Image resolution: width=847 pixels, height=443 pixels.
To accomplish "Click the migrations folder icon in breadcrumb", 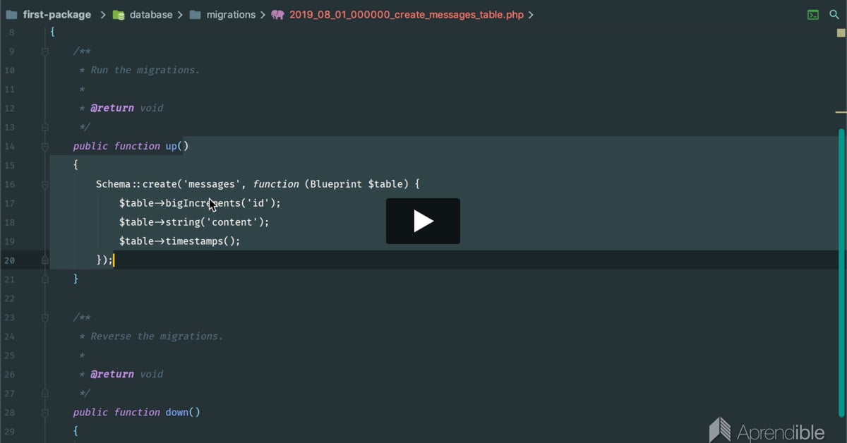I will (x=196, y=15).
